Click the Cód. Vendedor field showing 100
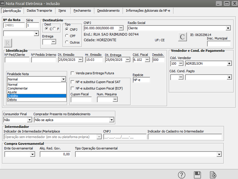Screen dimensions: 238x179 174,63
